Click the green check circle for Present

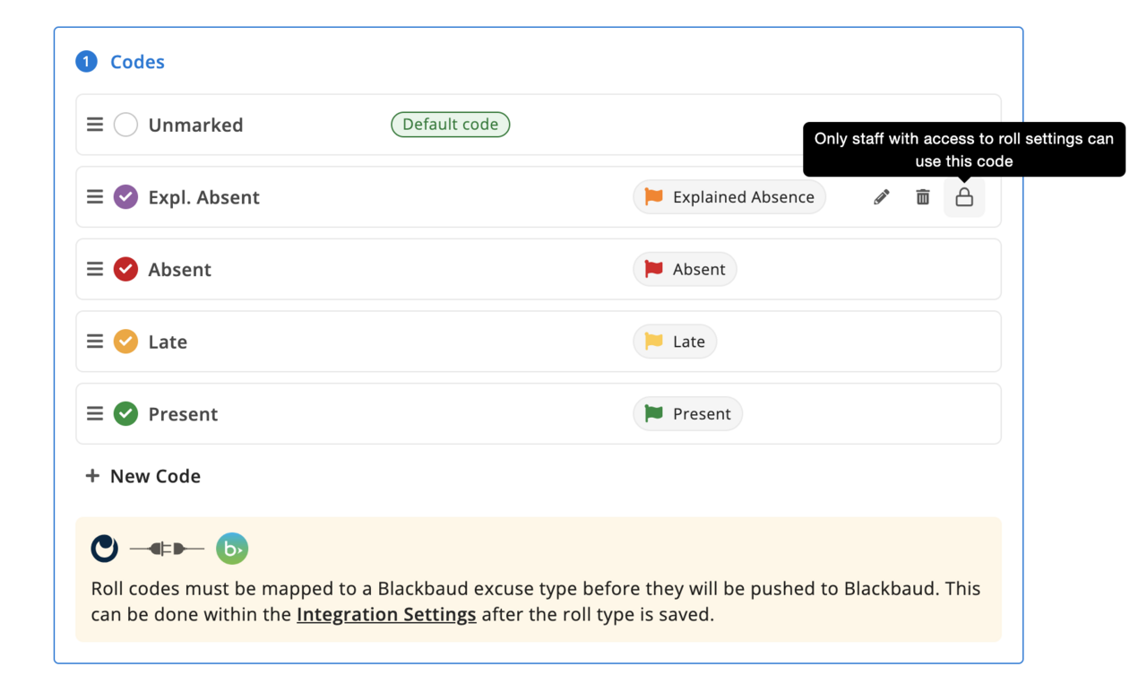[125, 414]
